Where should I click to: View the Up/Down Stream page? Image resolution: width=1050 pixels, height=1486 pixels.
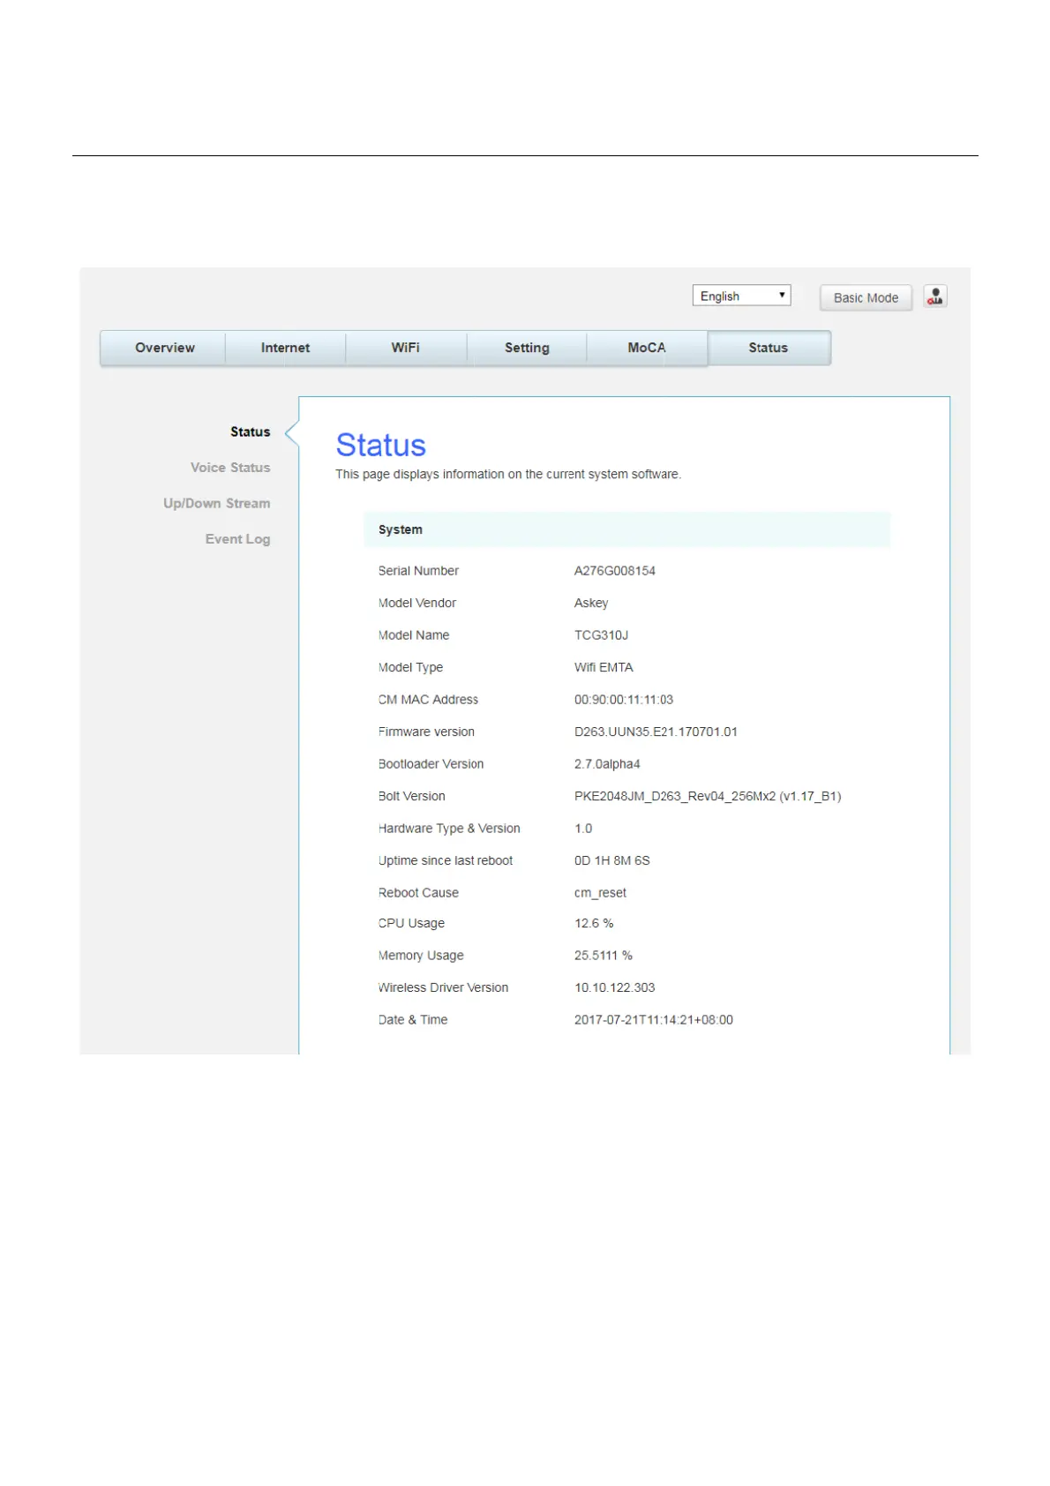click(x=216, y=503)
